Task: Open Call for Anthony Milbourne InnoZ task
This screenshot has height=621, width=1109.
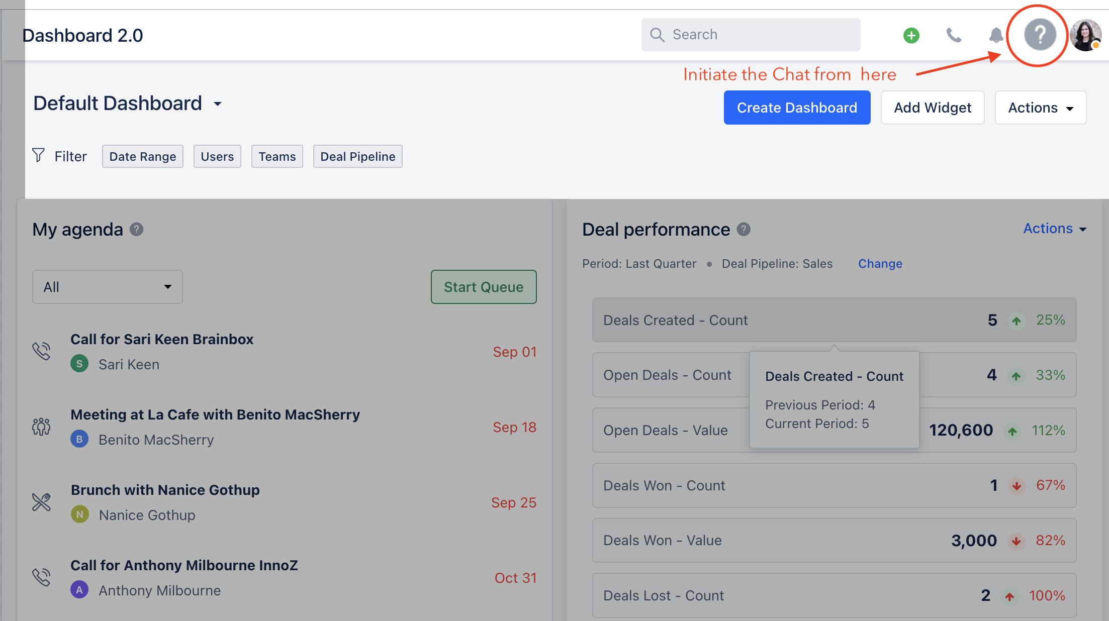Action: 184,565
